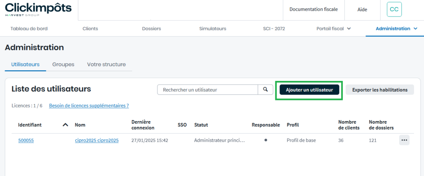Open the Tableau de bord page
The width and height of the screenshot is (424, 176).
[29, 29]
